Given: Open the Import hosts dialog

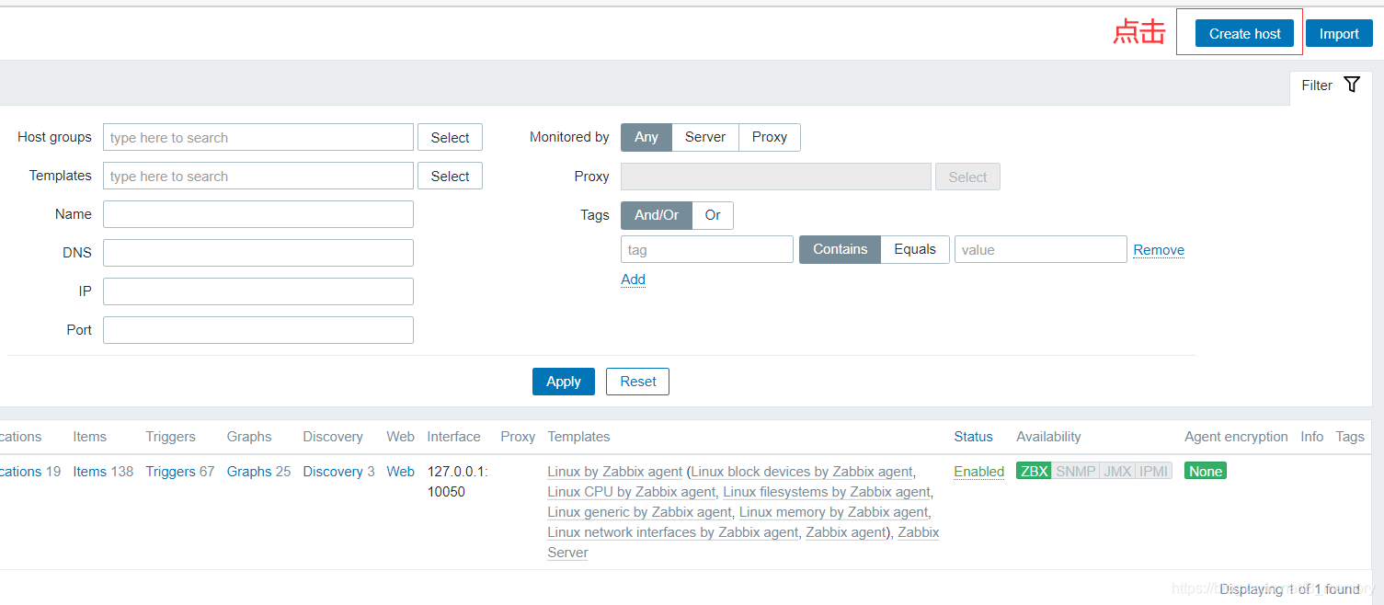Looking at the screenshot, I should [x=1339, y=33].
